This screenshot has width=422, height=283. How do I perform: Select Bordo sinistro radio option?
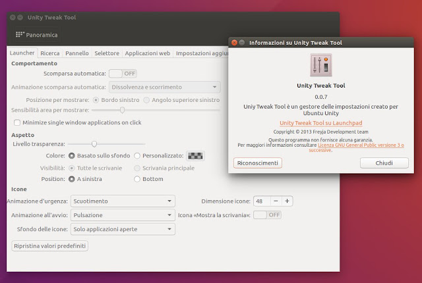tap(96, 100)
